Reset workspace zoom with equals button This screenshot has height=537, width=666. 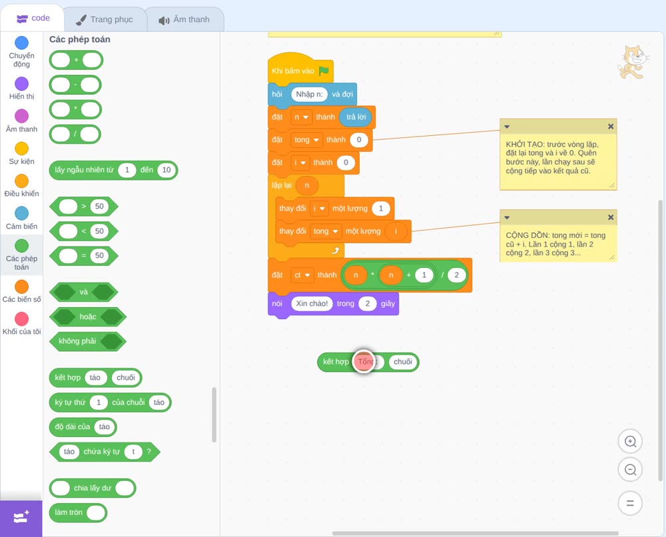pyautogui.click(x=630, y=503)
